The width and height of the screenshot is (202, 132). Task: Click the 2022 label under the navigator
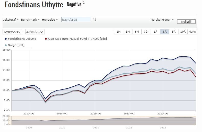163,128
